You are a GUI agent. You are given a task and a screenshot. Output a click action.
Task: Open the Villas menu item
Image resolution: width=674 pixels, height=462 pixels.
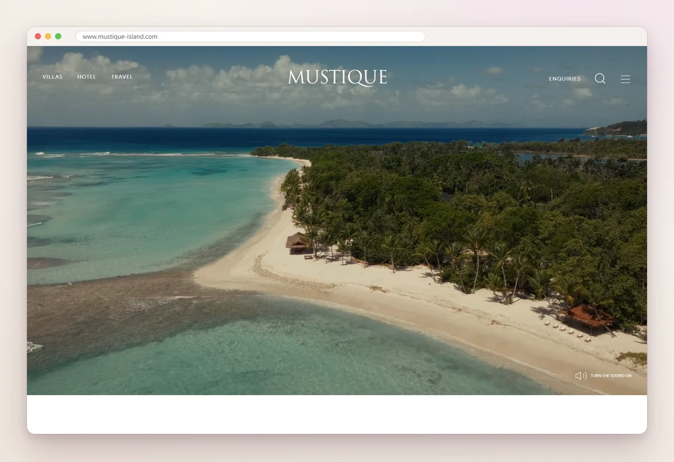pyautogui.click(x=52, y=77)
